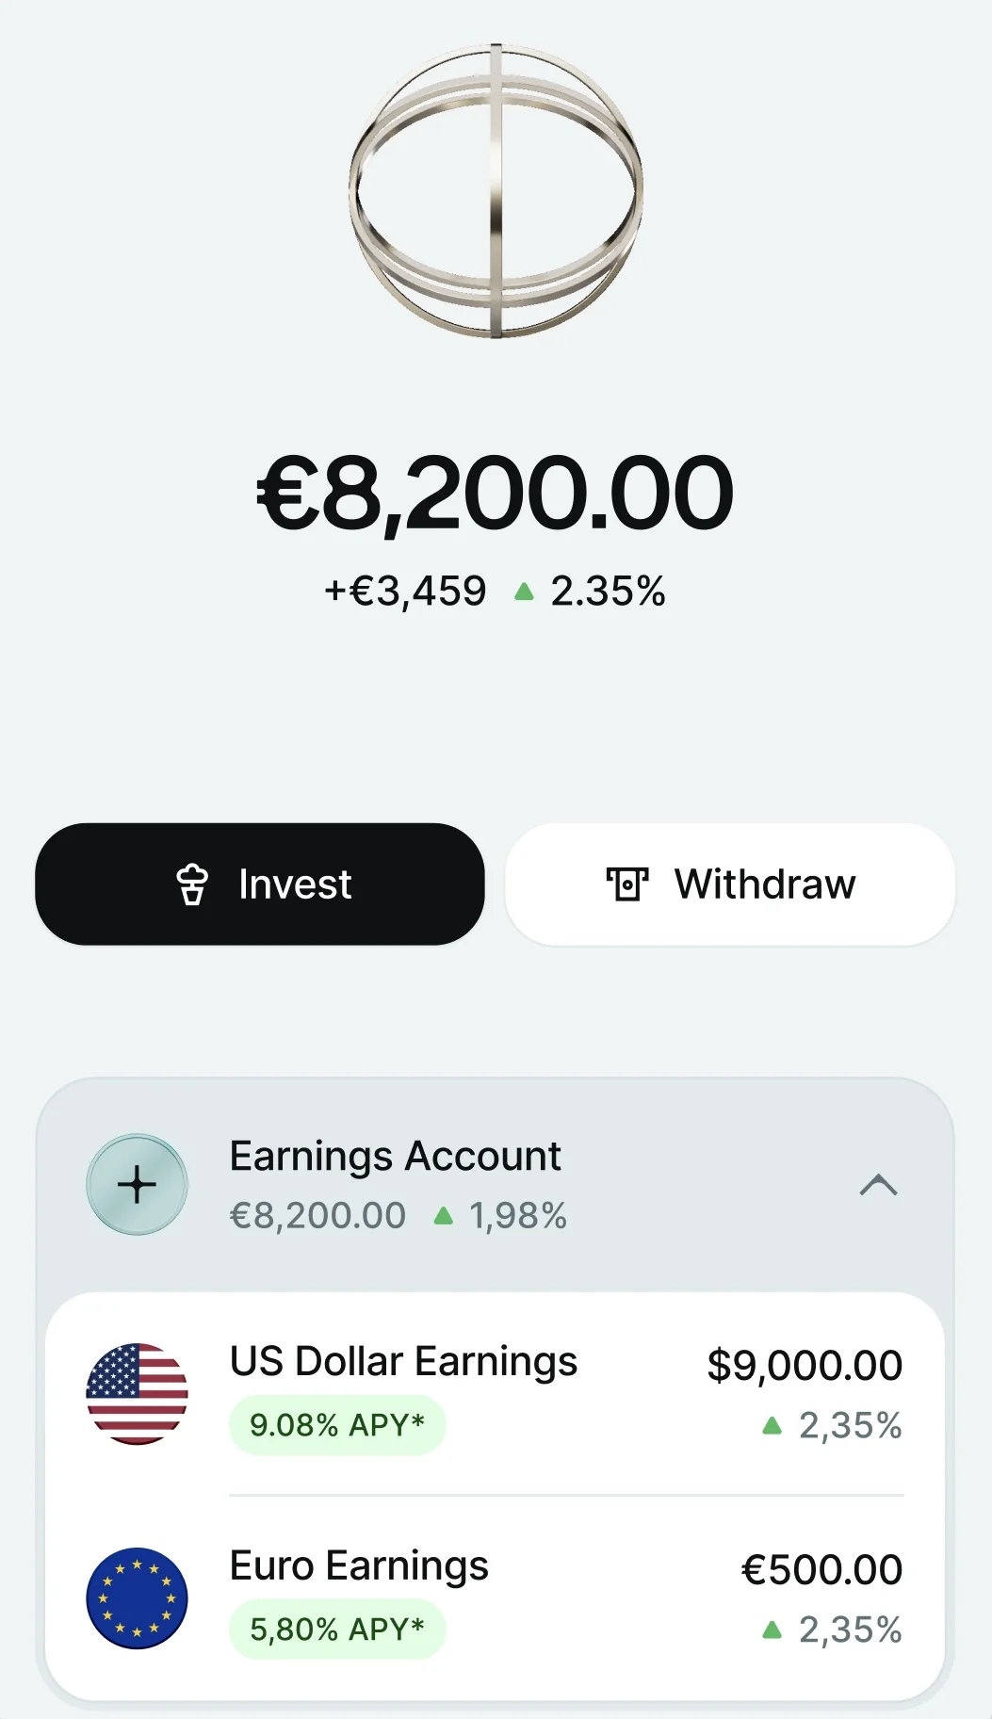Viewport: 992px width, 1719px height.
Task: Click the 5,80% APY* badge
Action: tap(337, 1630)
